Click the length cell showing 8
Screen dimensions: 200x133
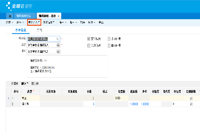[x=89, y=104]
